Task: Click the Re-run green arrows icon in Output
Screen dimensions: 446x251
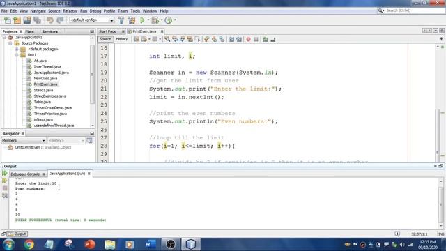Action: click(x=5, y=173)
